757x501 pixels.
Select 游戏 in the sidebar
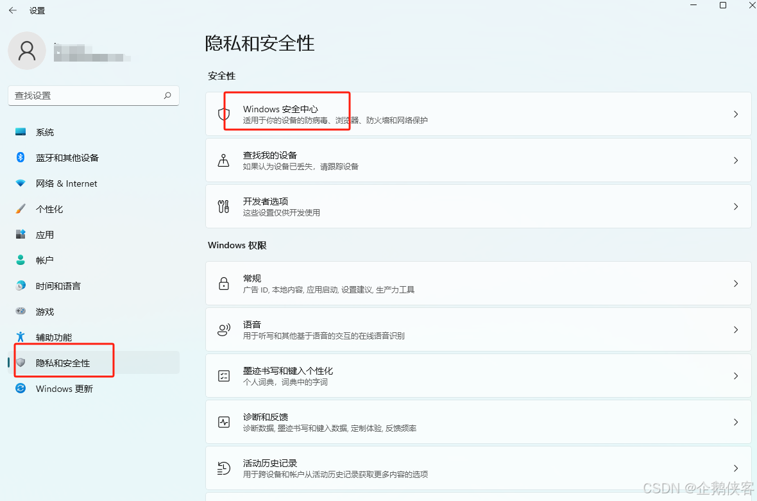tap(94, 311)
